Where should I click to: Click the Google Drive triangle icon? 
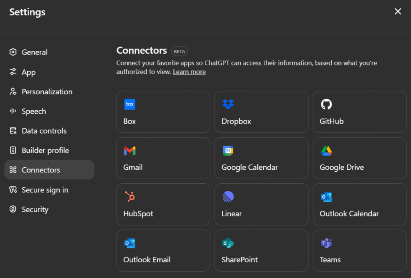click(x=326, y=151)
